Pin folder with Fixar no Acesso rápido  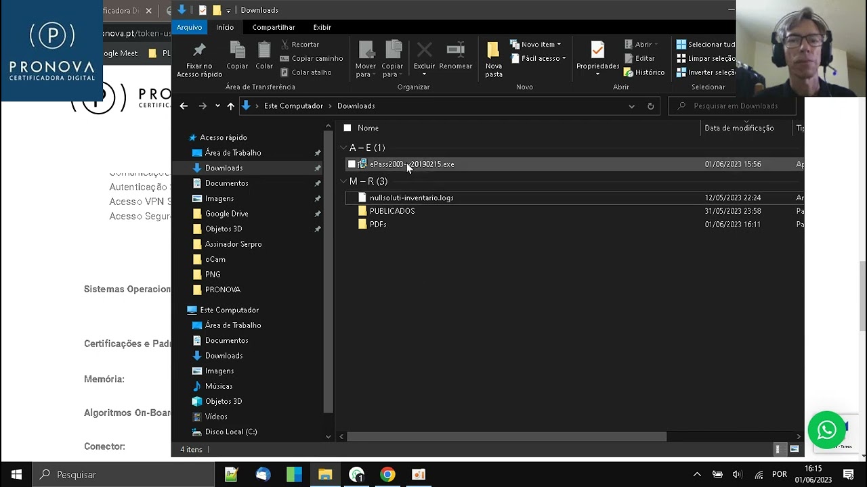point(199,60)
